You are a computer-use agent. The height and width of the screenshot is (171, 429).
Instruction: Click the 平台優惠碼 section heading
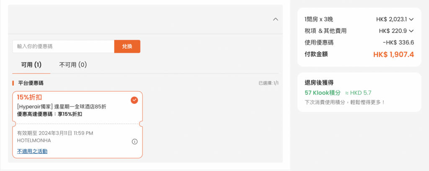(x=31, y=83)
